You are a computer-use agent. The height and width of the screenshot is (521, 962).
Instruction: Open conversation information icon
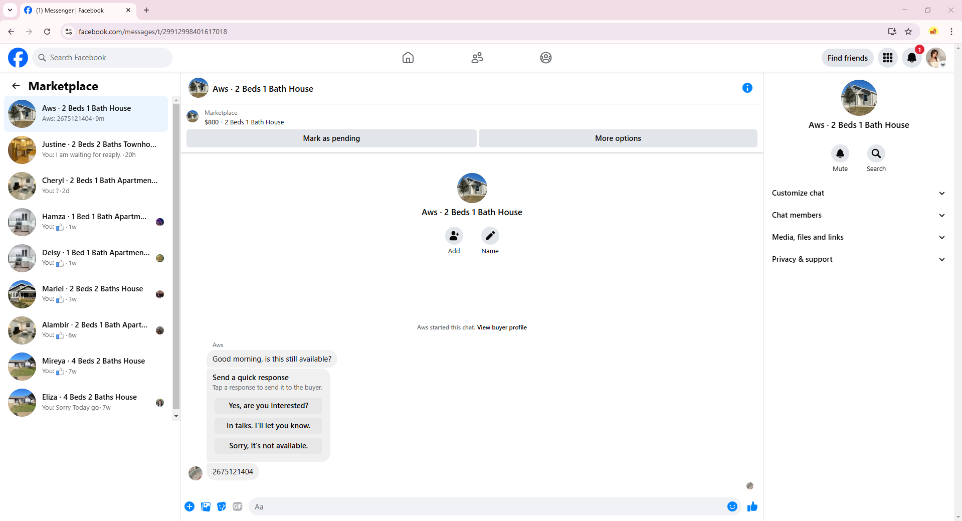tap(747, 88)
